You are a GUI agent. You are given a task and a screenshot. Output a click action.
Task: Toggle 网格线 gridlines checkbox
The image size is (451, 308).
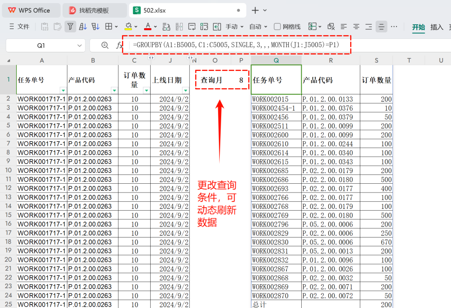pos(277,27)
